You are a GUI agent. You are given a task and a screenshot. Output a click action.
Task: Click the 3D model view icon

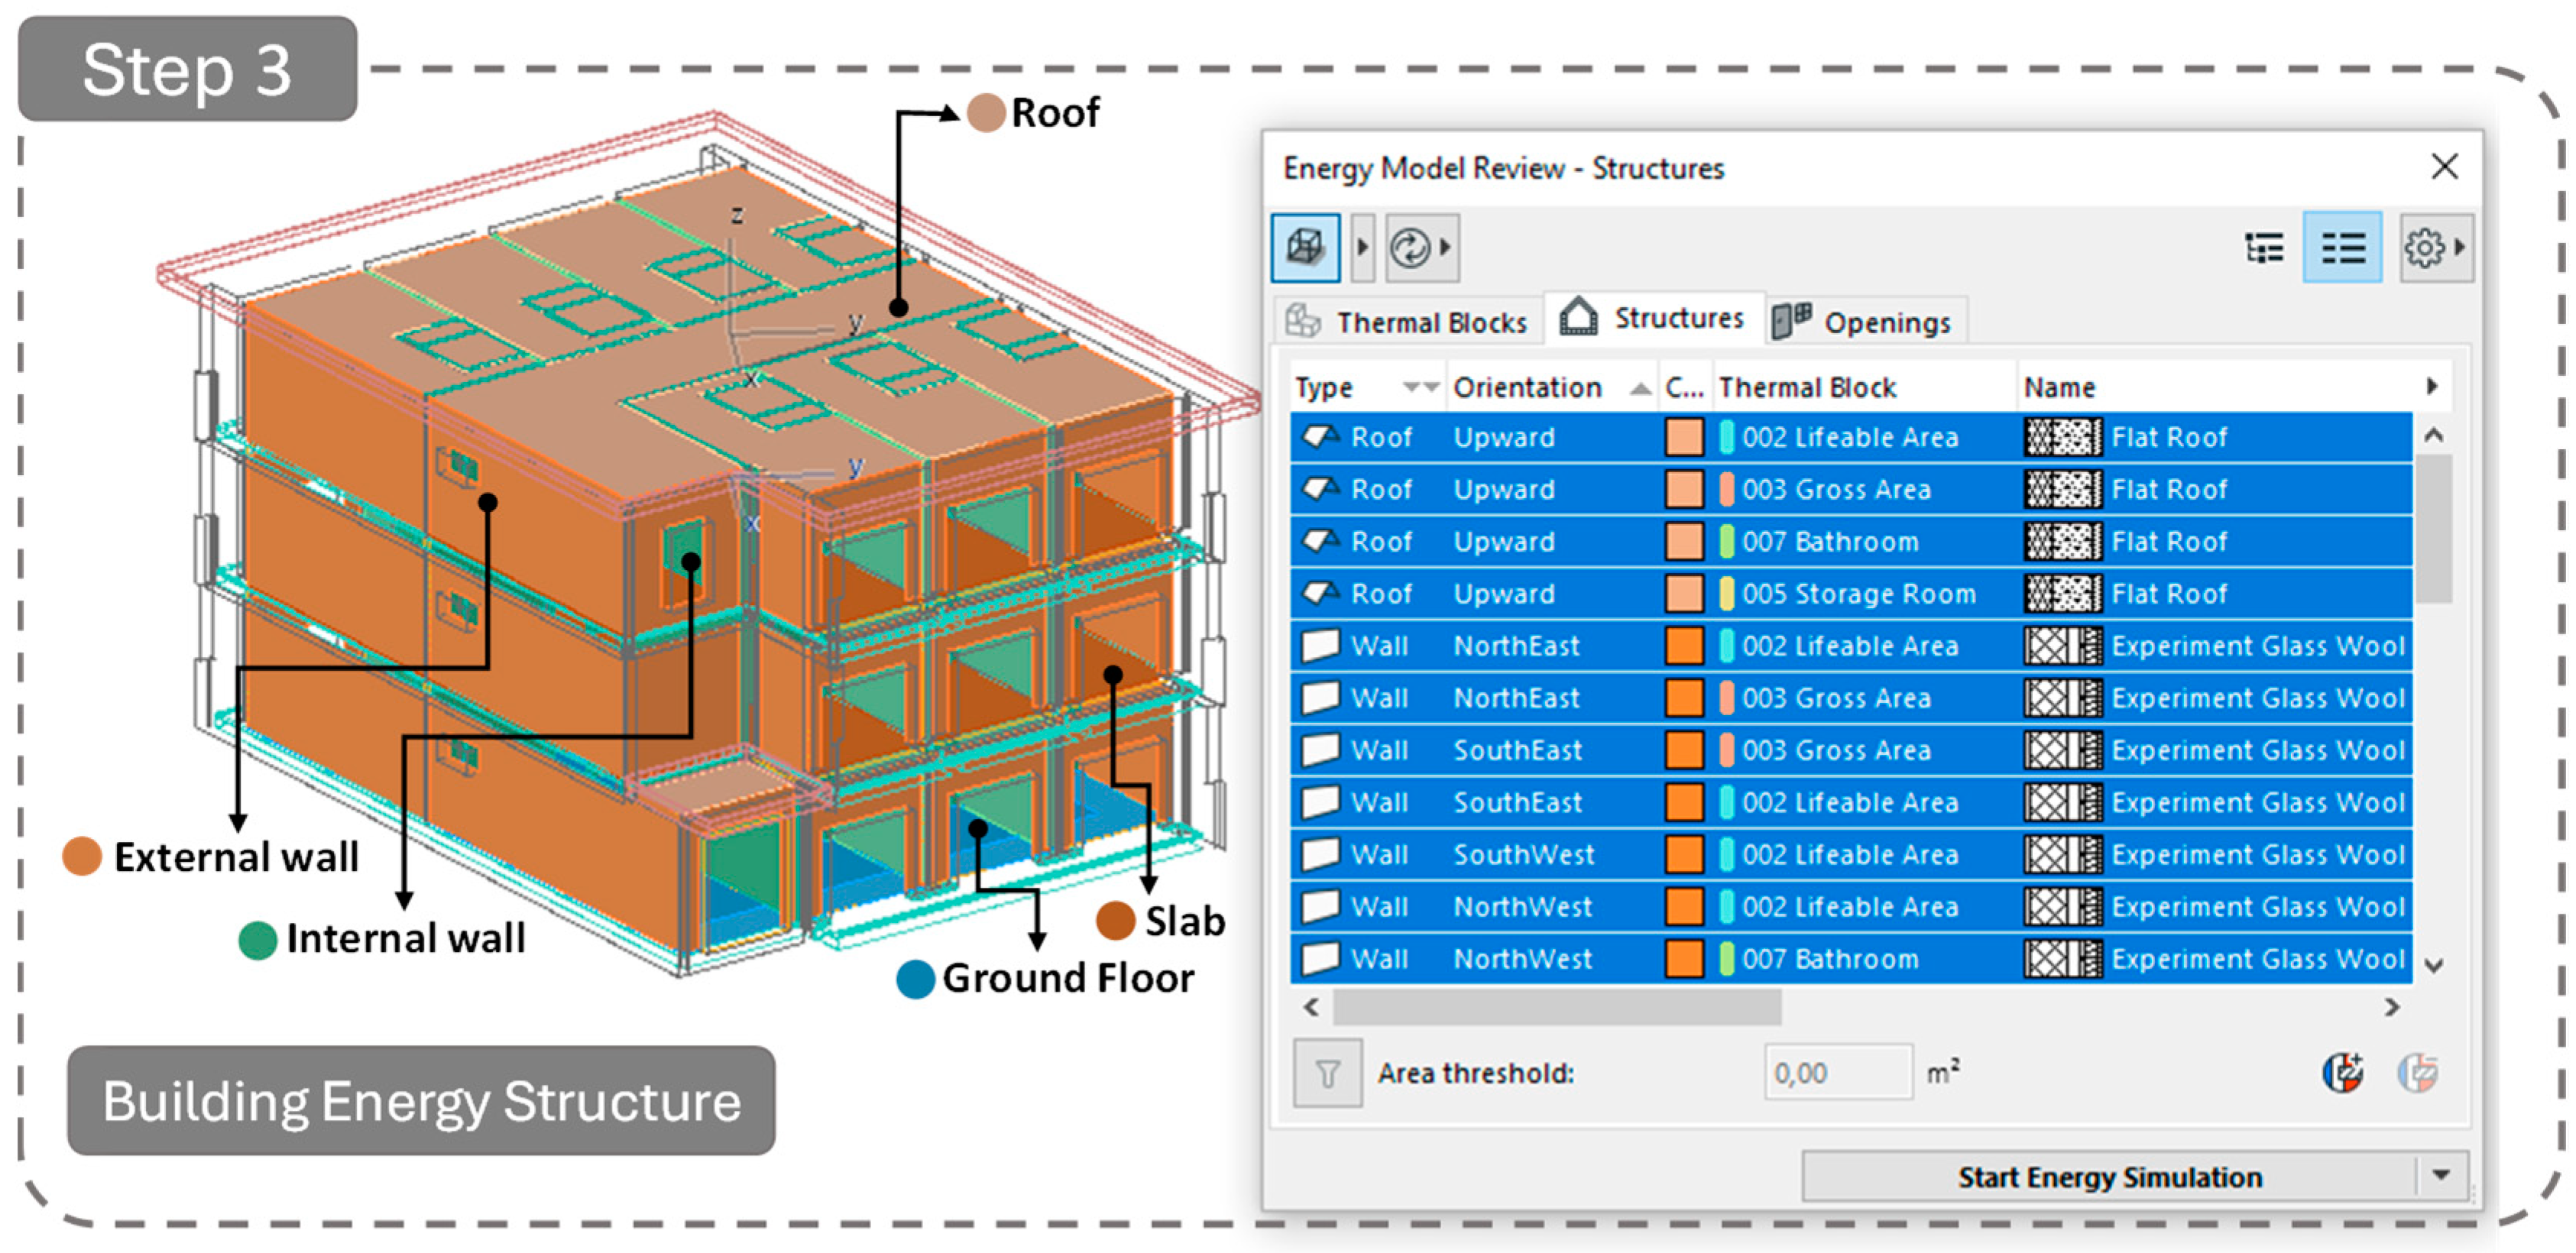[1305, 247]
